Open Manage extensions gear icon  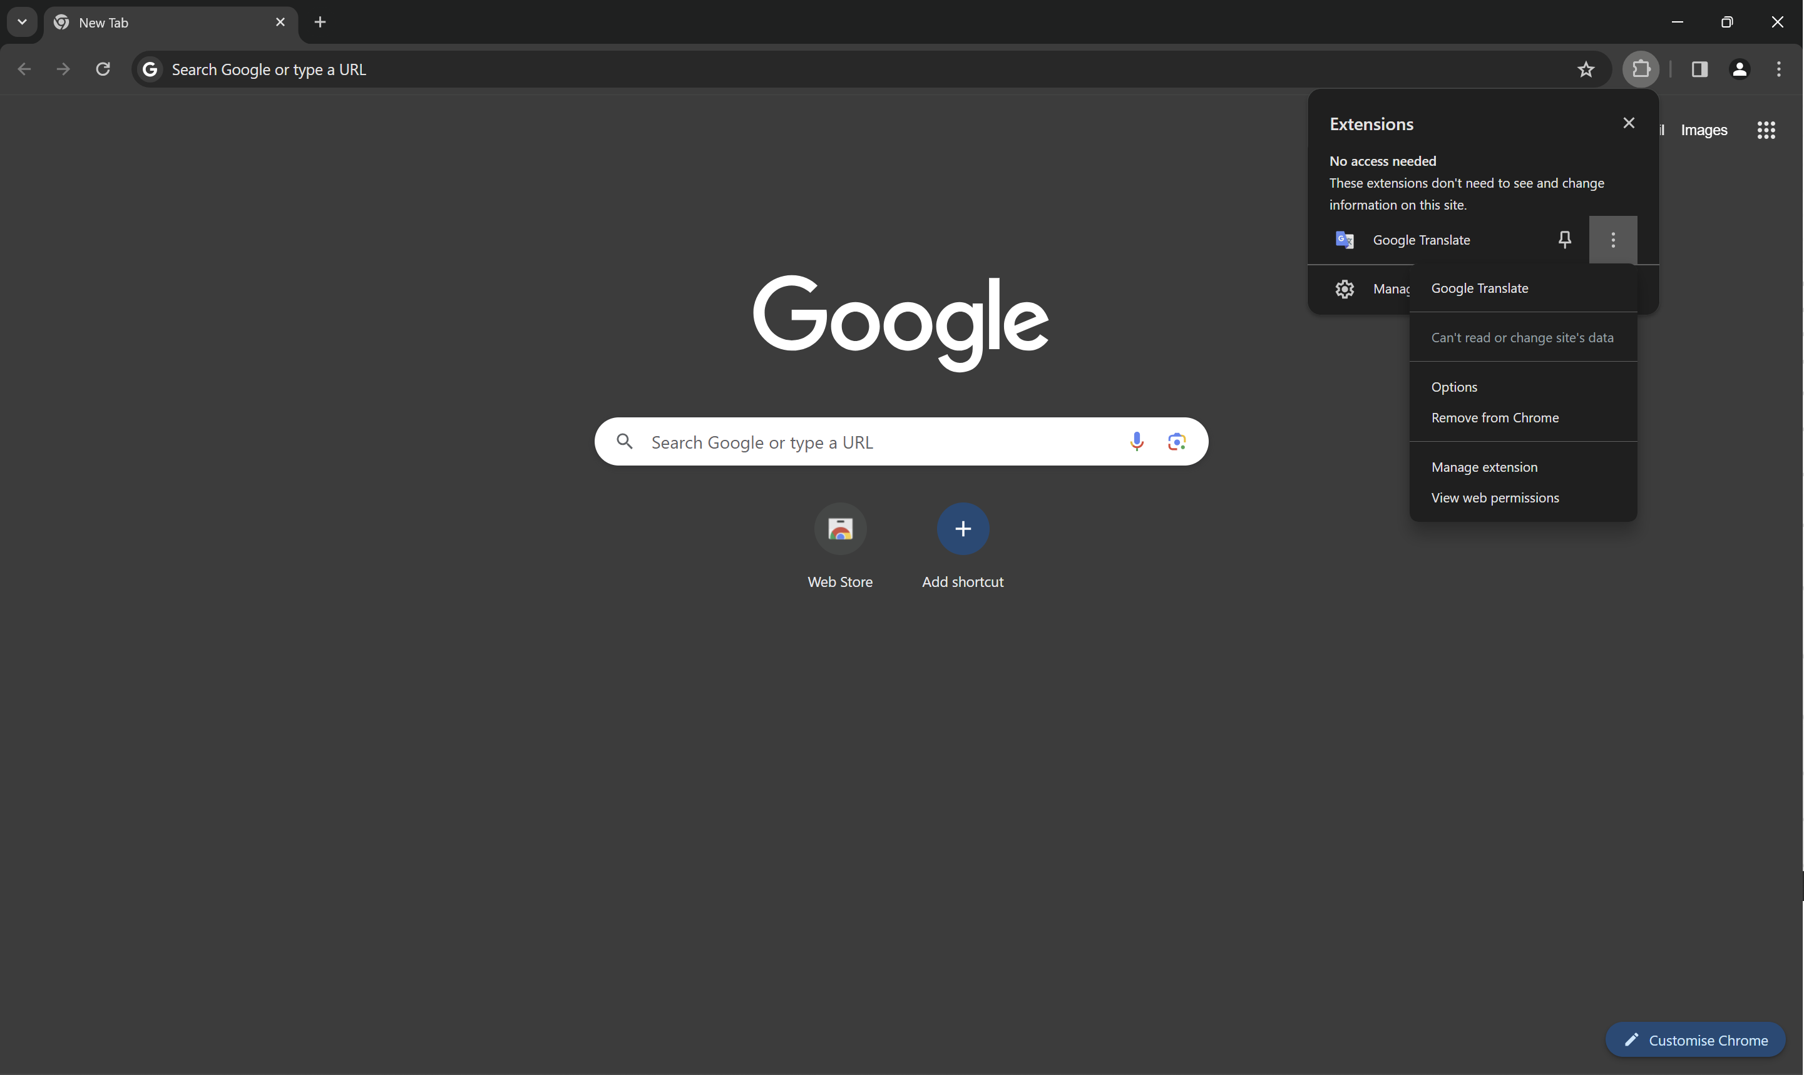point(1345,289)
